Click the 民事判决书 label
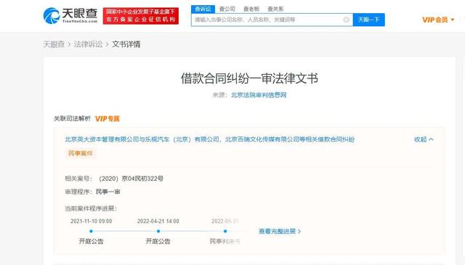The height and width of the screenshot is (265, 465). coord(225,241)
